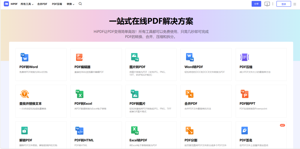
Task: Click the headline 一站式在线PDF解决方案
Action: tap(151, 21)
